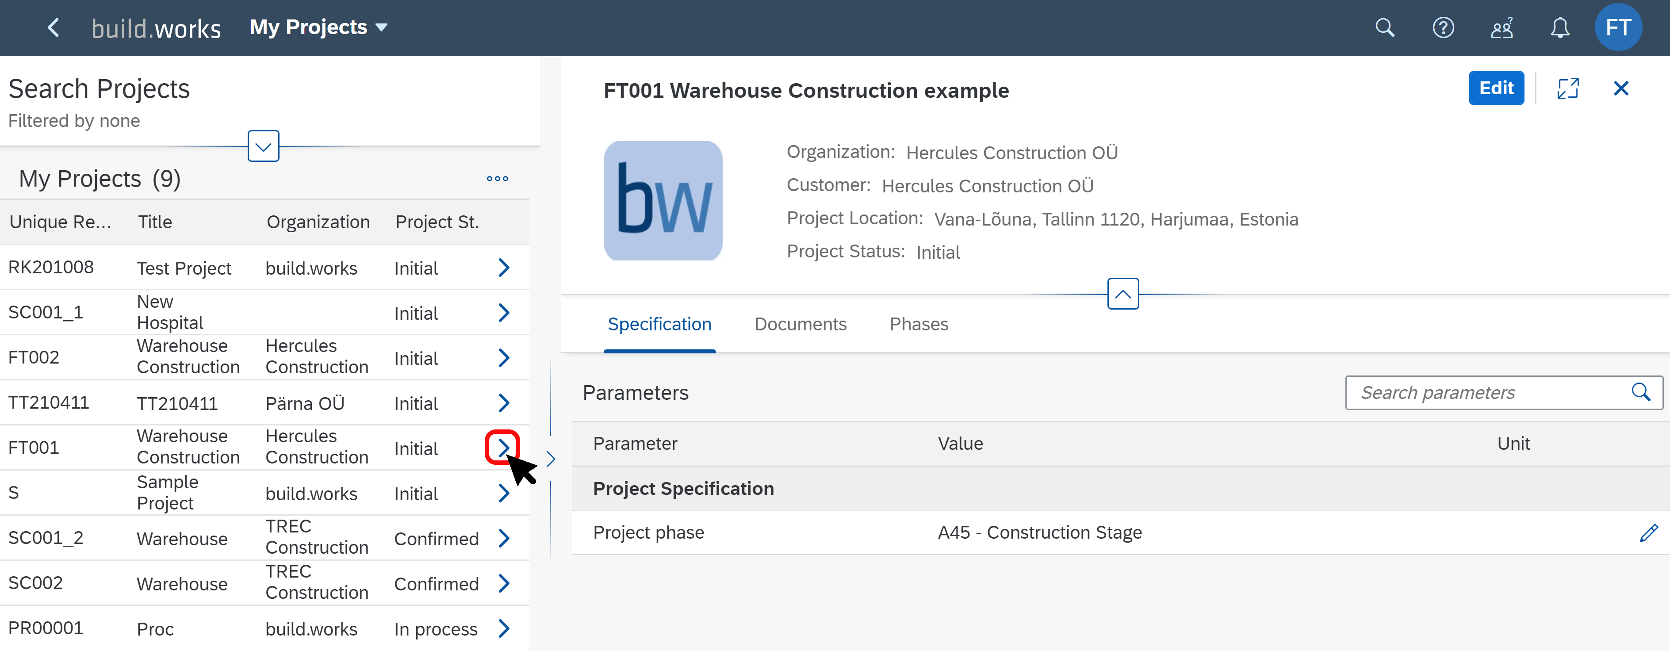
Task: Expand the Search Projects filter header
Action: click(x=263, y=146)
